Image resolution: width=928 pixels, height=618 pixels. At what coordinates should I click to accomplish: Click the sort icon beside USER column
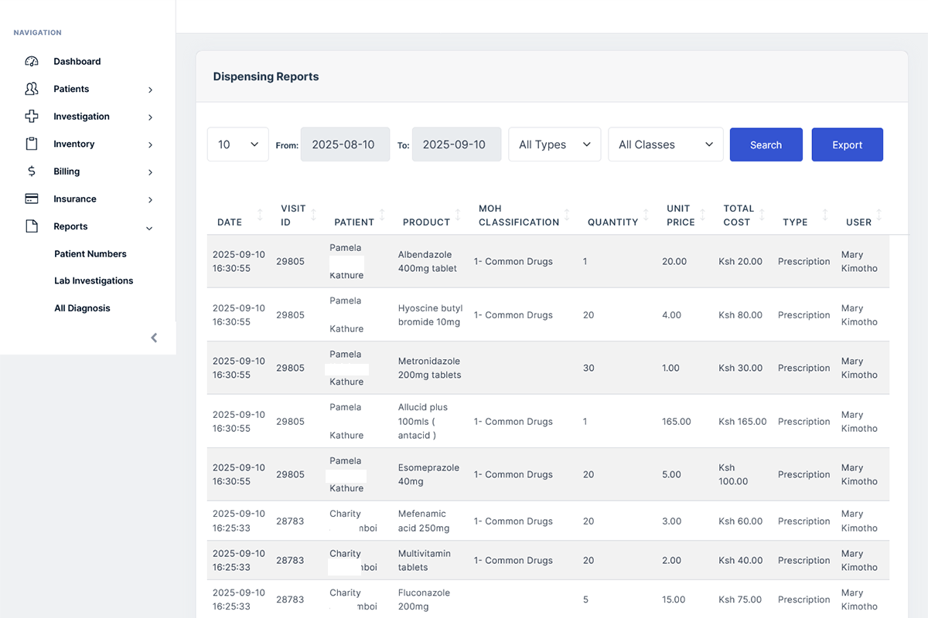pos(878,215)
